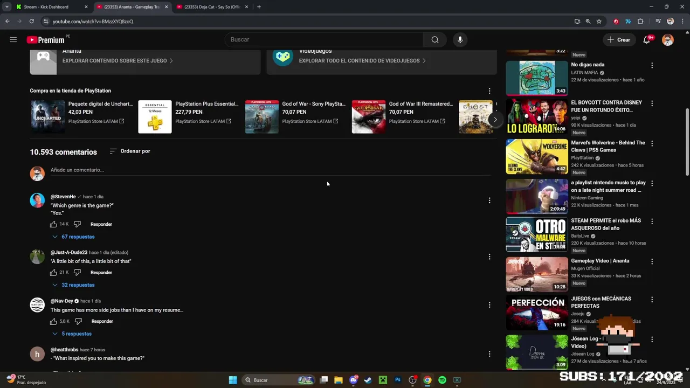Open the Ordenar por sort menu
This screenshot has width=690, height=388.
(x=130, y=151)
